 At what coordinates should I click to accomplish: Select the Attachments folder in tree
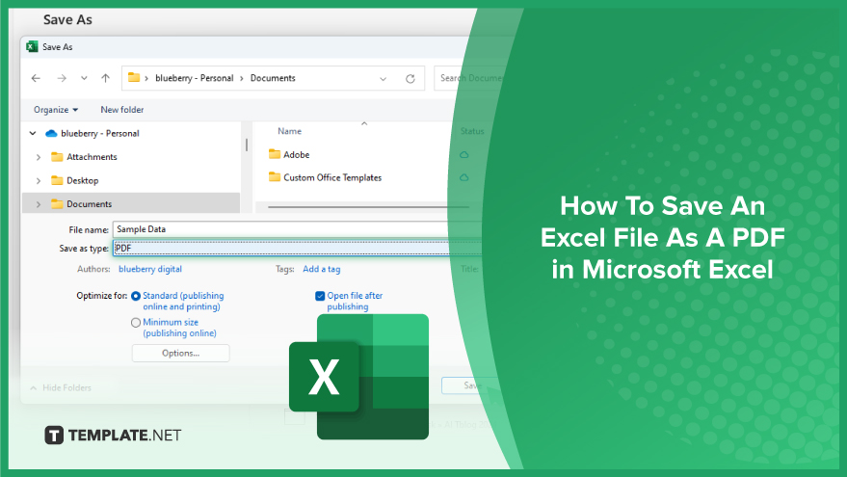coord(92,157)
